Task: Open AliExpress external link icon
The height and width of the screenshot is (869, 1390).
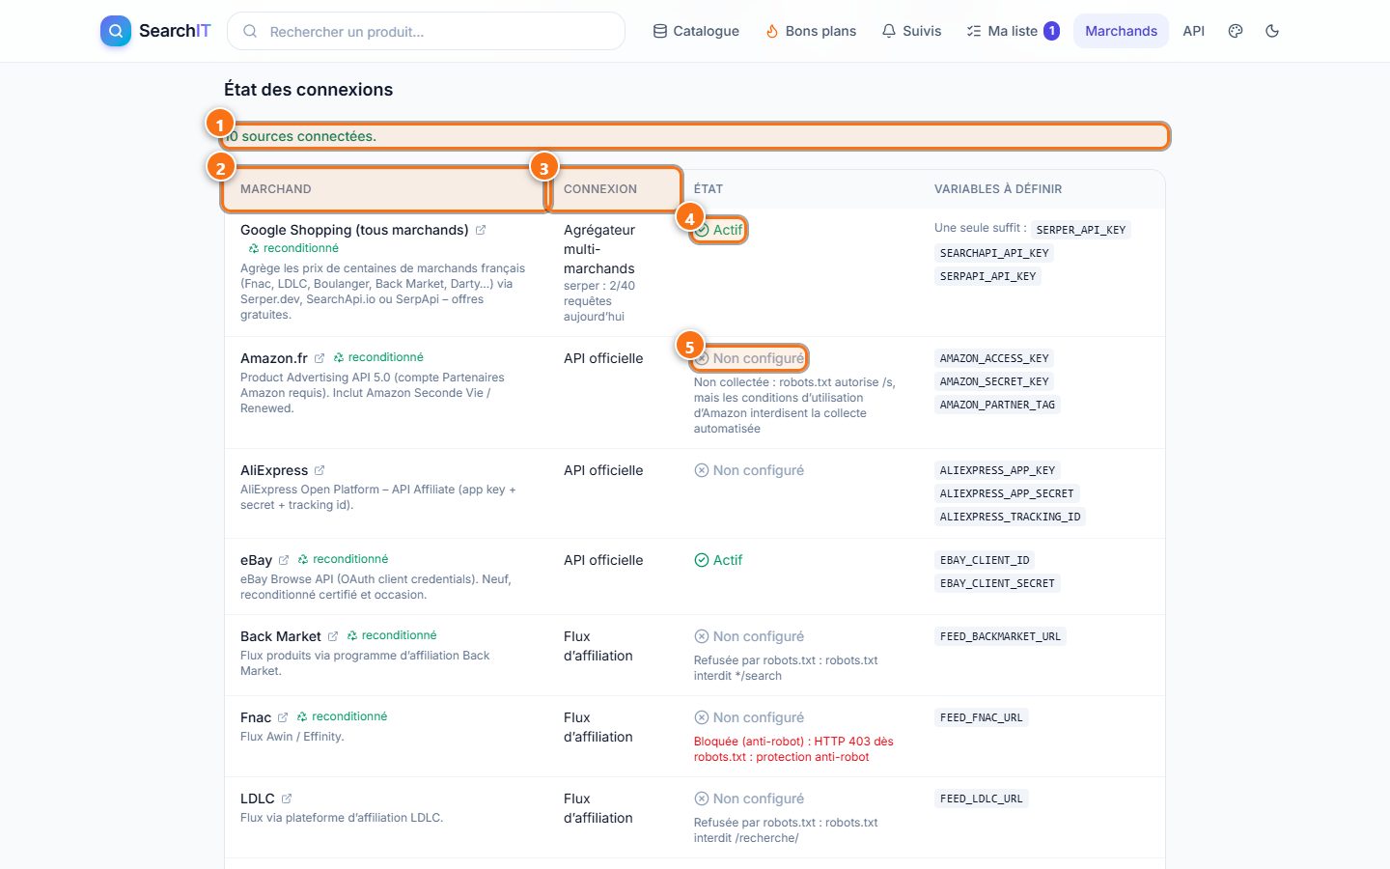Action: (x=320, y=470)
